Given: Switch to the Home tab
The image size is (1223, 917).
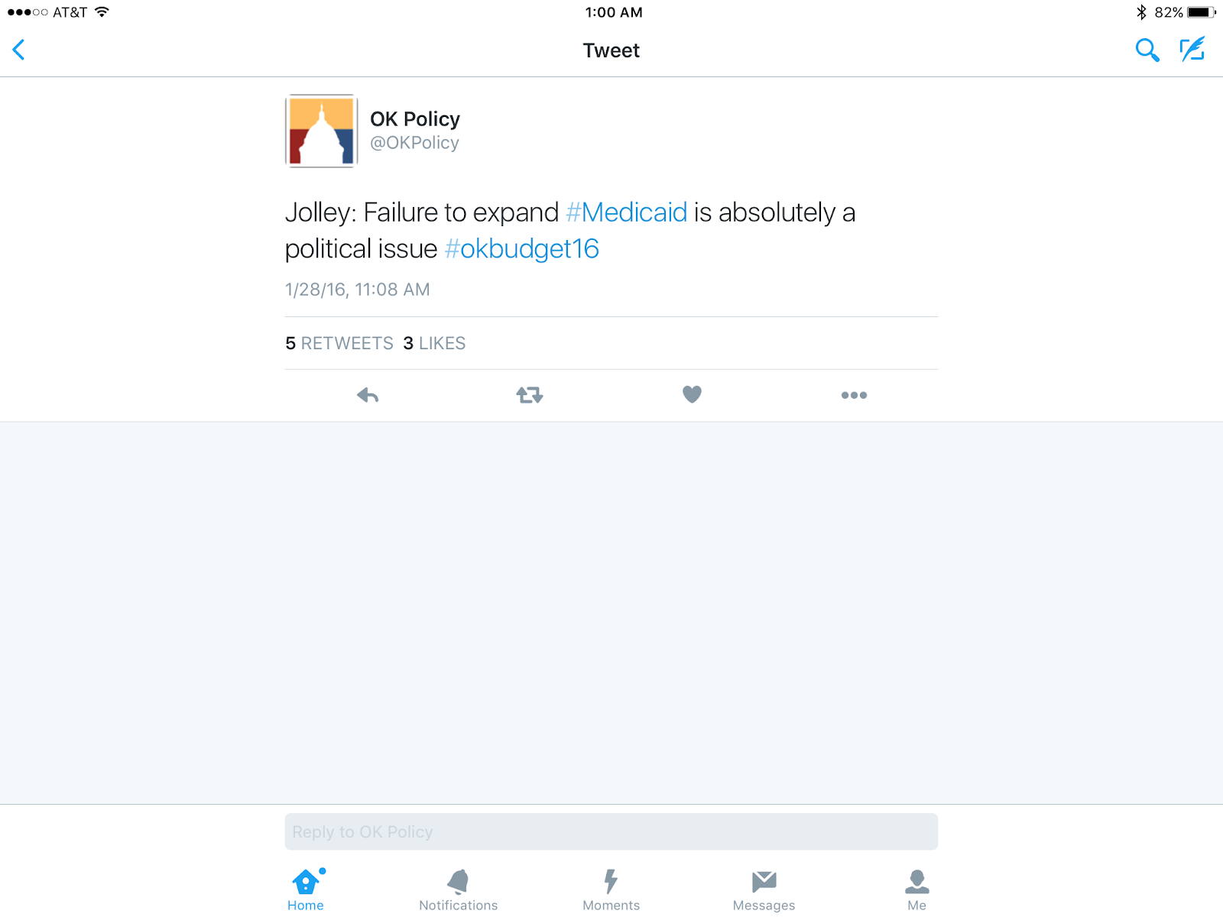Looking at the screenshot, I should 306,890.
